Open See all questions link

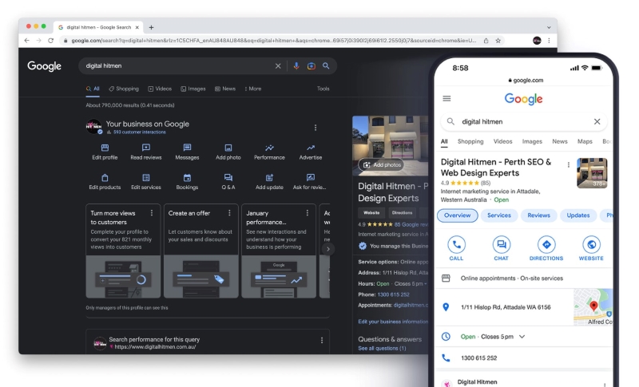click(x=382, y=349)
